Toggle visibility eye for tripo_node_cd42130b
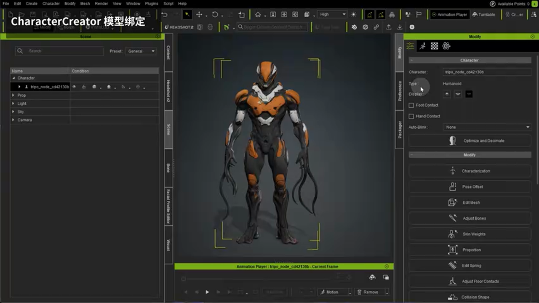The height and width of the screenshot is (303, 539). (x=74, y=87)
